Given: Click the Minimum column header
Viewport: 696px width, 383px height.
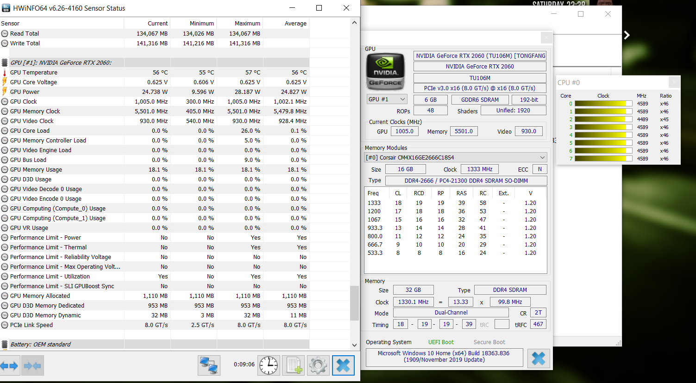Looking at the screenshot, I should [x=194, y=24].
